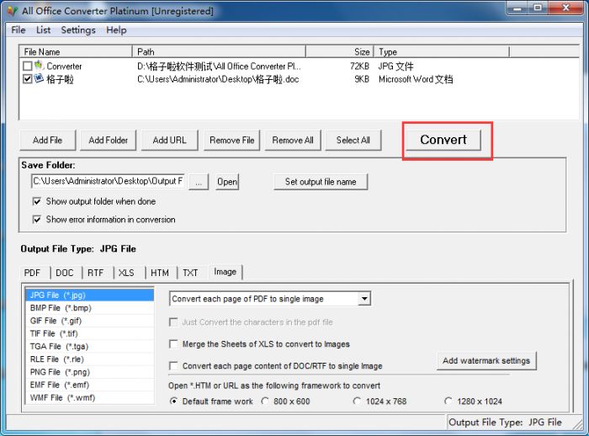Screen dimensions: 589x436
Task: Click the Save Folder path field
Action: tap(108, 182)
